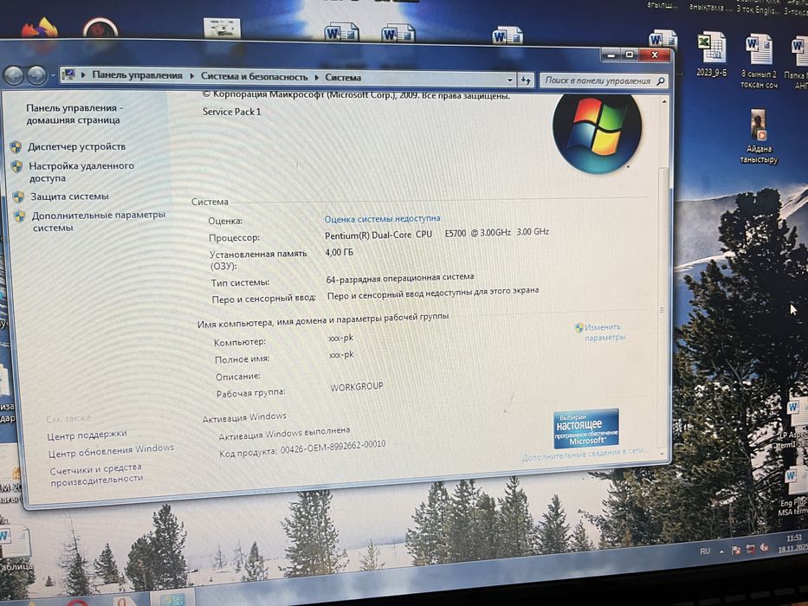Open the Action Center flag tray icon
This screenshot has height=606, width=808.
click(736, 551)
